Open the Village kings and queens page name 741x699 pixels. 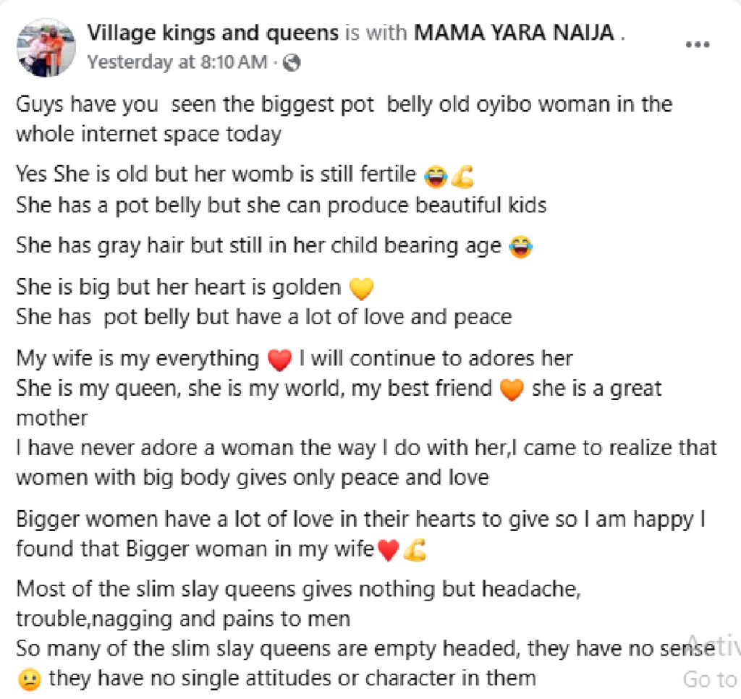point(213,33)
